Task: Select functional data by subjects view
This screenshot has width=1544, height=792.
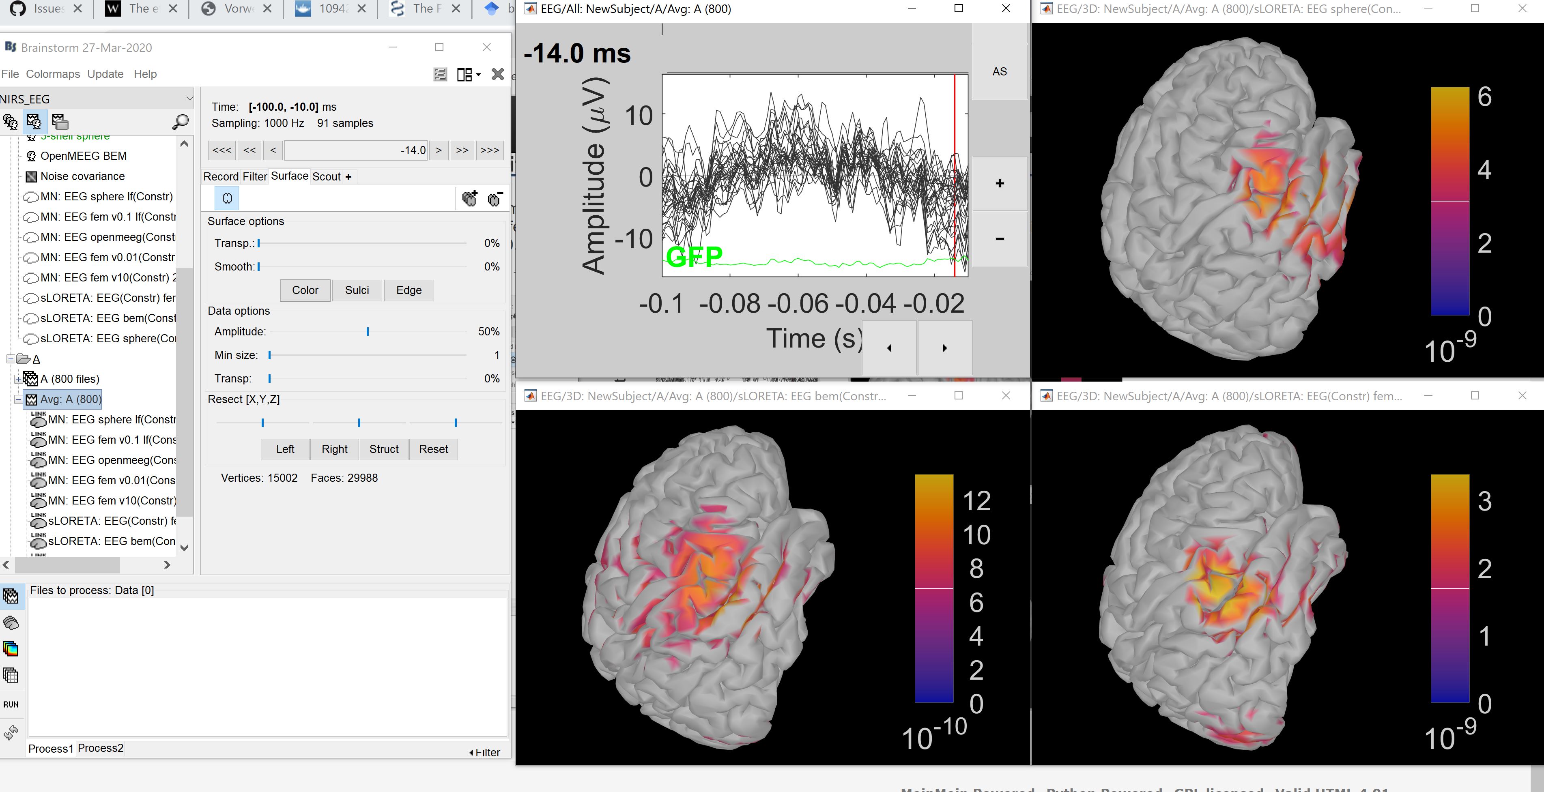Action: click(34, 122)
